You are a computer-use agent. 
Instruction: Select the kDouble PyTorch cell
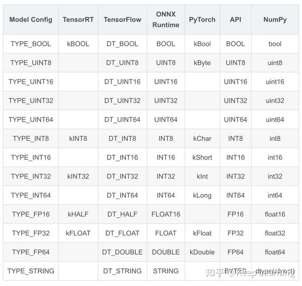pos(202,252)
